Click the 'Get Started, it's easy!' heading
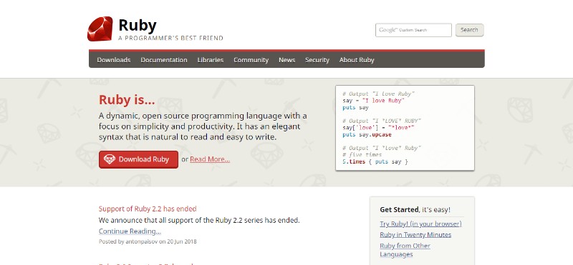 point(415,210)
